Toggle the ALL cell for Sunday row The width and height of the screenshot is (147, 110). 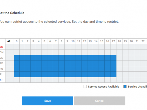[10, 47]
